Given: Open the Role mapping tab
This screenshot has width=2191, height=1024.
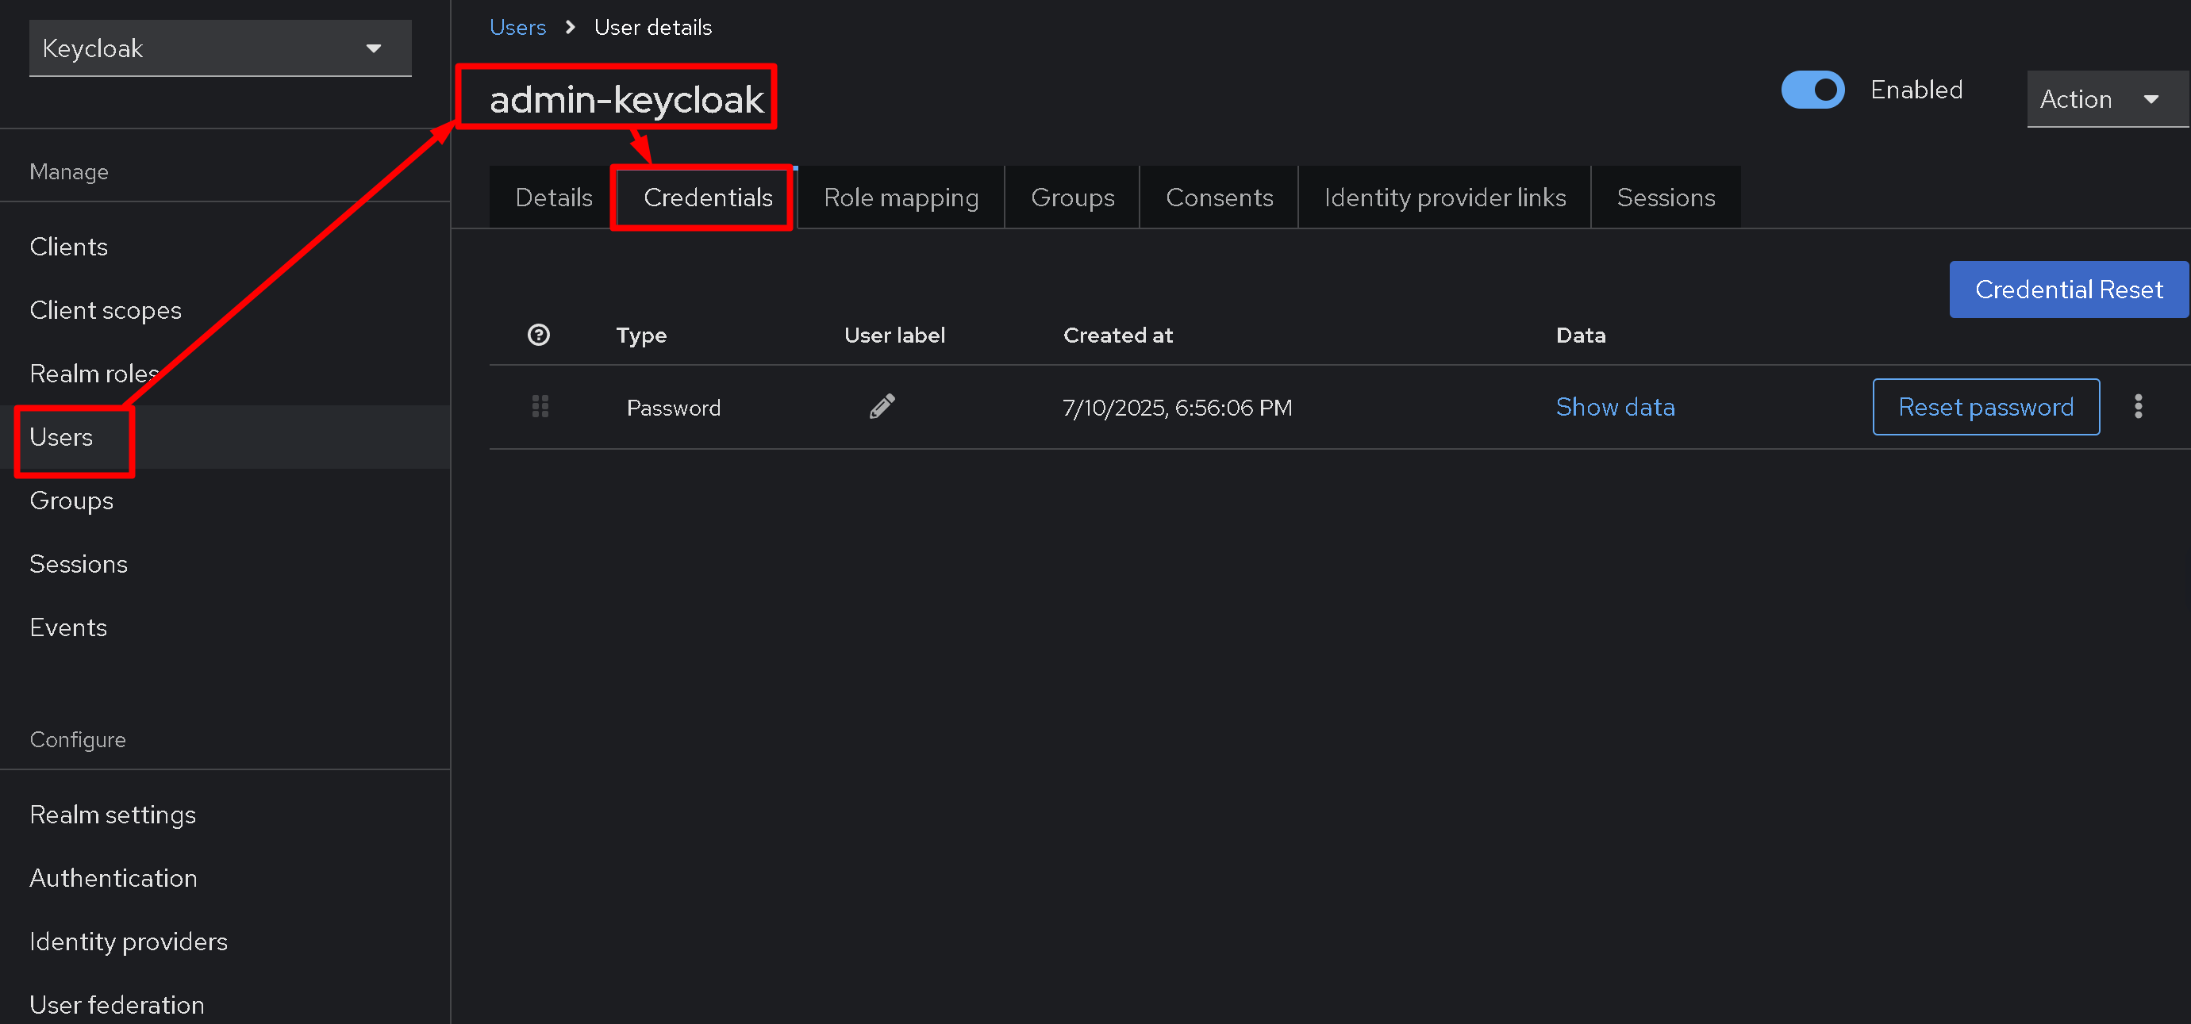Looking at the screenshot, I should coord(901,198).
